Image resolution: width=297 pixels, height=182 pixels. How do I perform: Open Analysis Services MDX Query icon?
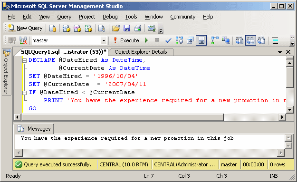pos(67,28)
